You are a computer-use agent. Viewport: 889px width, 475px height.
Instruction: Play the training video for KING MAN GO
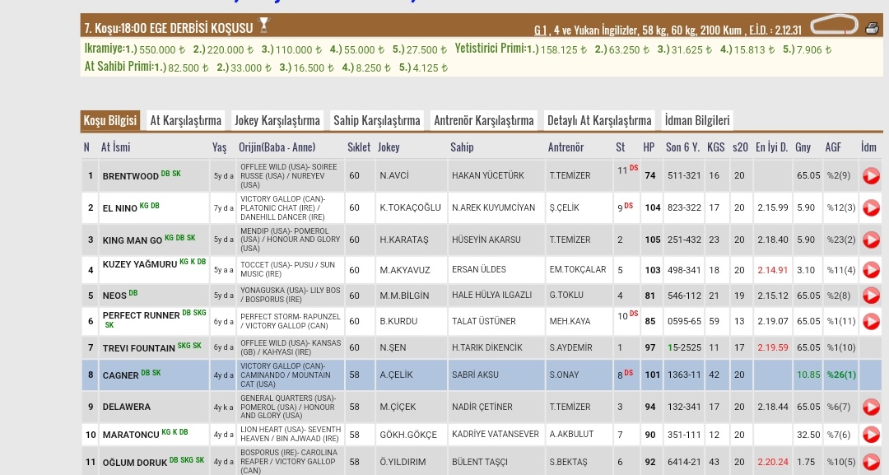(871, 240)
